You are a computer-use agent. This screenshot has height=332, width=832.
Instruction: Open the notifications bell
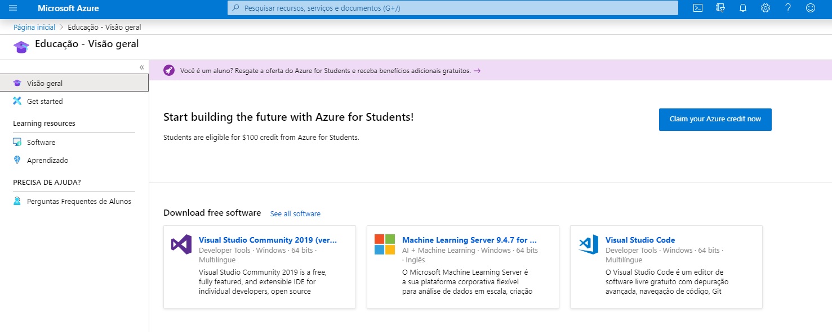click(742, 8)
